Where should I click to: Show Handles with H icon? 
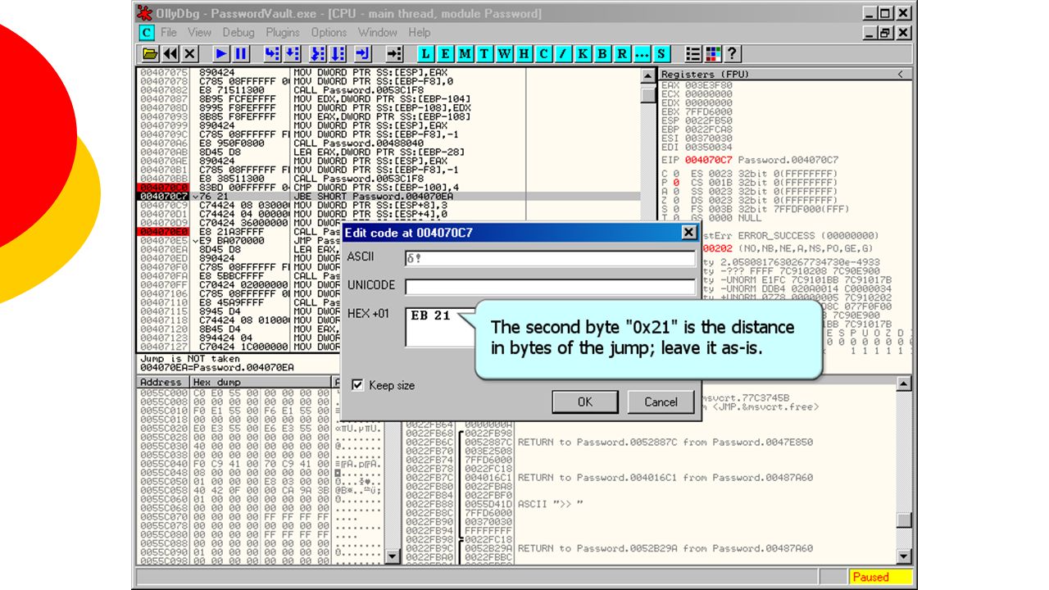click(x=524, y=54)
